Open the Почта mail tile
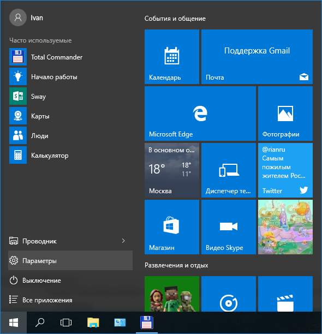This screenshot has height=334, width=322. click(x=257, y=57)
